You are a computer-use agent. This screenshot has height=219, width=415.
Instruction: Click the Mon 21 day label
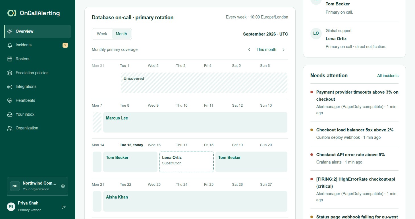pos(98,185)
